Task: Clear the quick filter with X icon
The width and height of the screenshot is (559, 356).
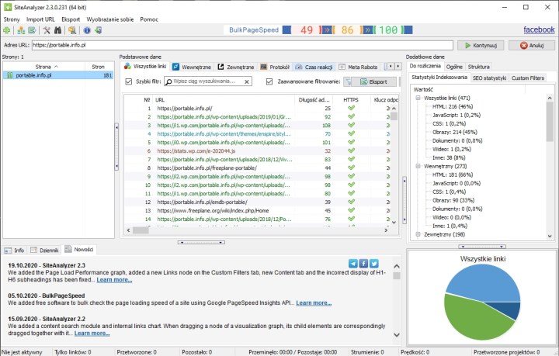Action: 247,82
